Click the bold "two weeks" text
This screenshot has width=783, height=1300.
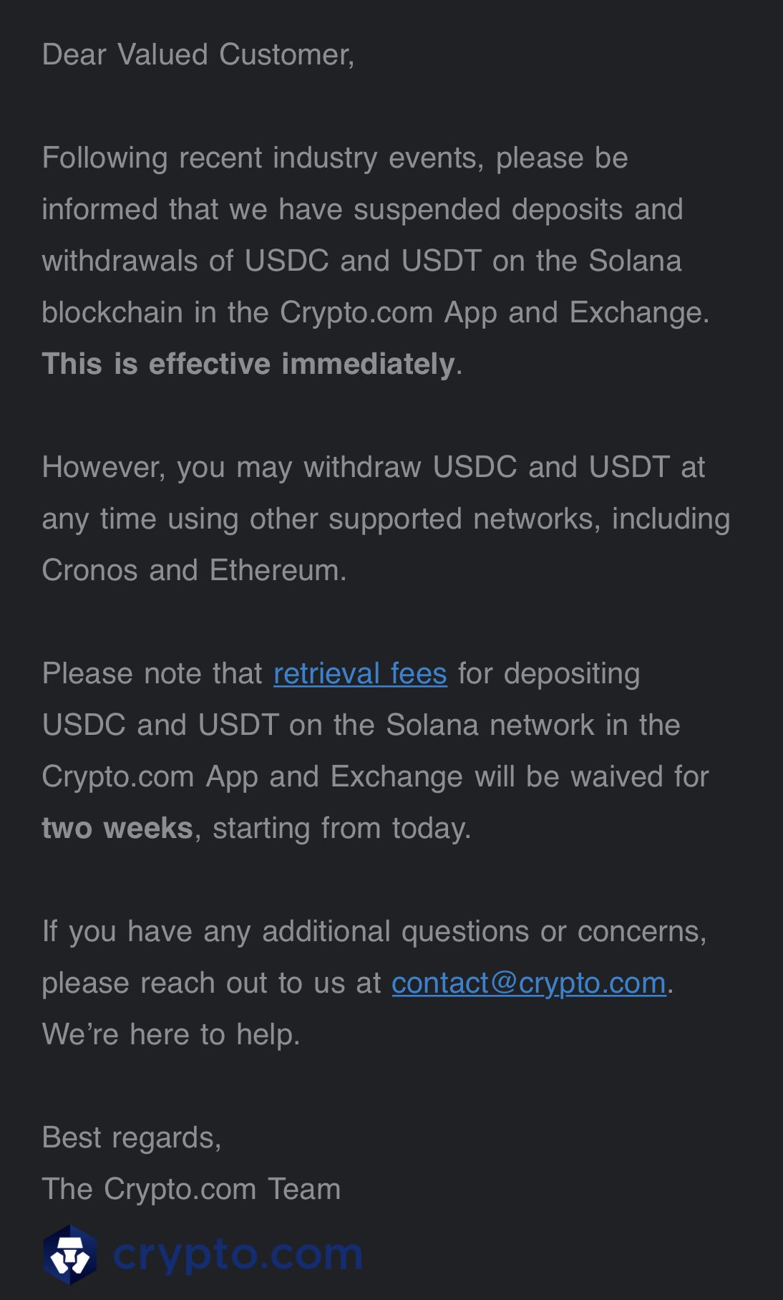117,828
